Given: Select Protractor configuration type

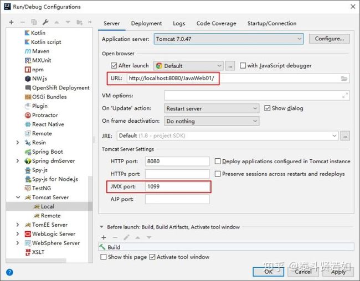Looking at the screenshot, I should point(42,115).
